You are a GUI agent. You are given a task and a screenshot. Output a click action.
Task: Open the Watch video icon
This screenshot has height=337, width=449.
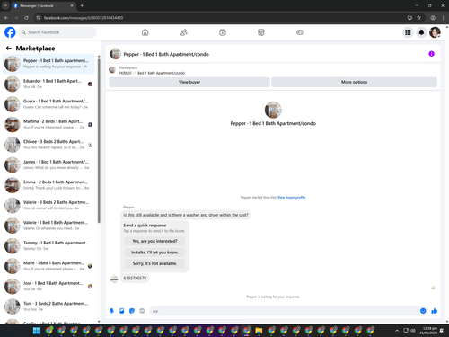223,32
